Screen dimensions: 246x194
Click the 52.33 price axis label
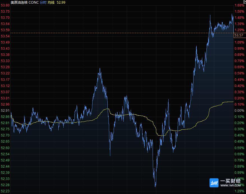click(5, 179)
